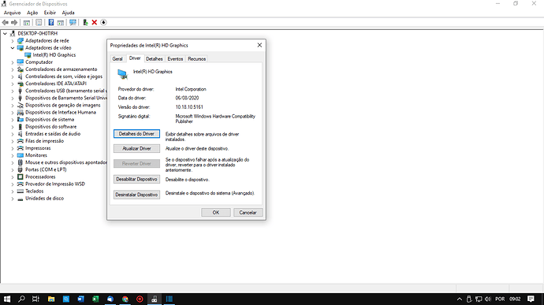Image resolution: width=544 pixels, height=305 pixels.
Task: Collapse the DESKTOP-0H0TIRH root node
Action: pos(5,34)
